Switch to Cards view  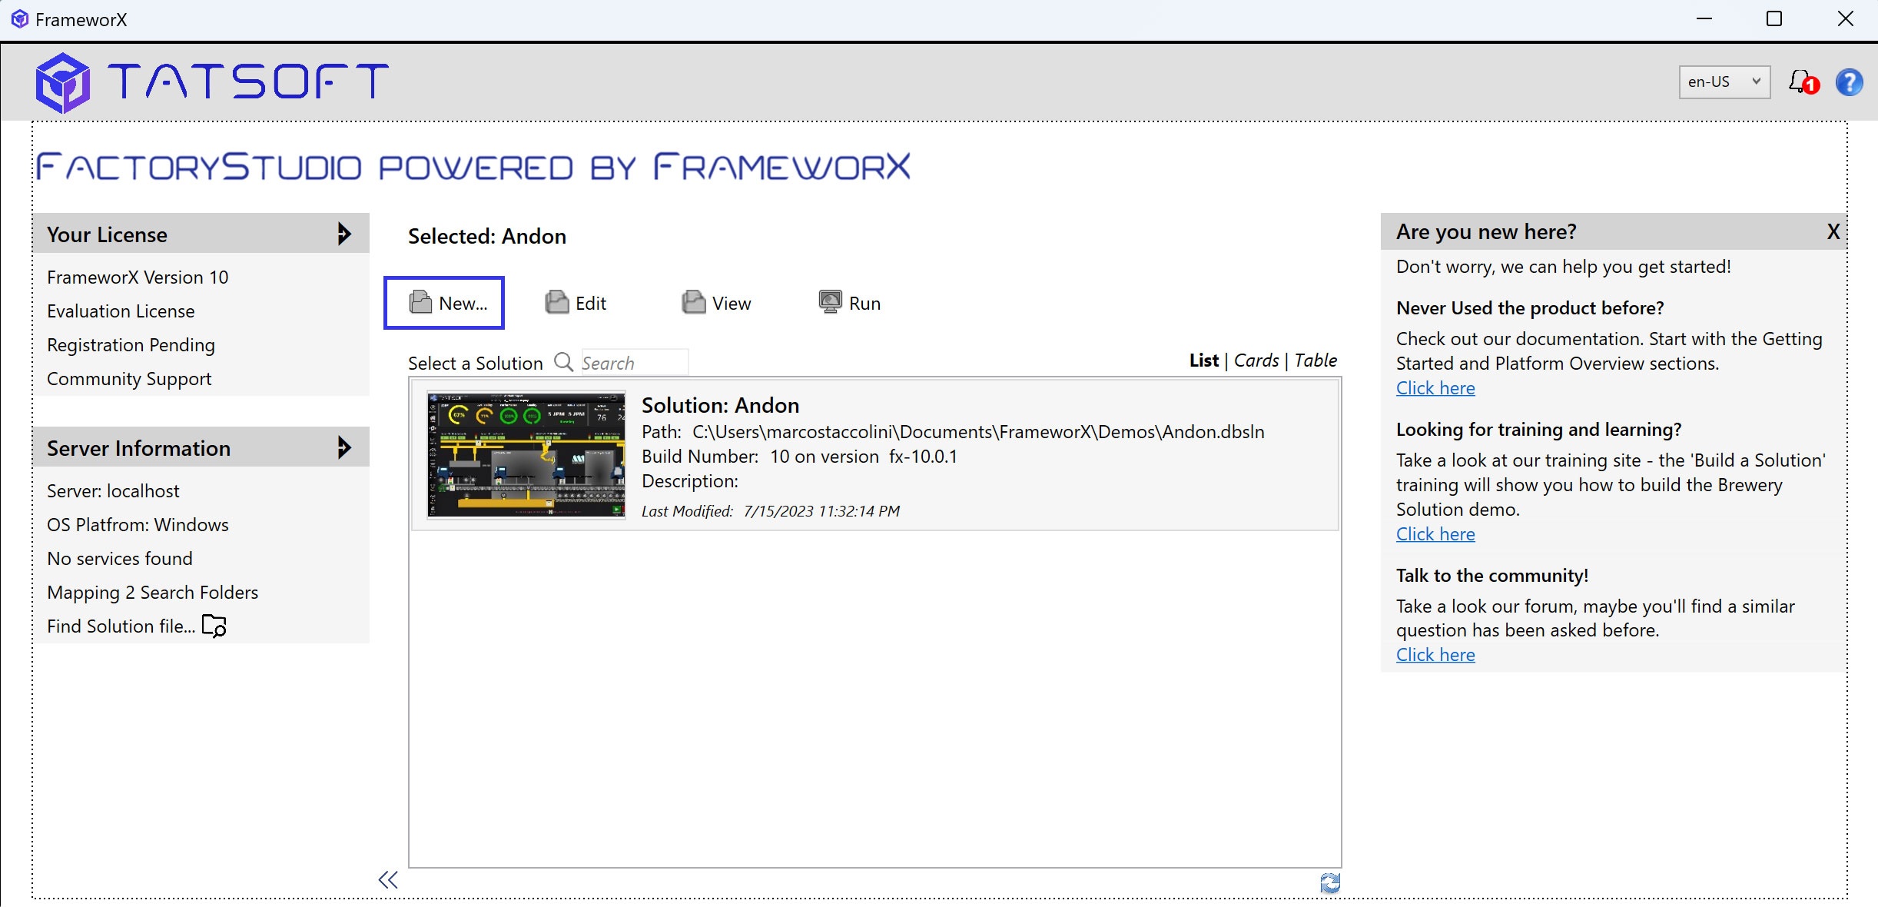click(1256, 360)
